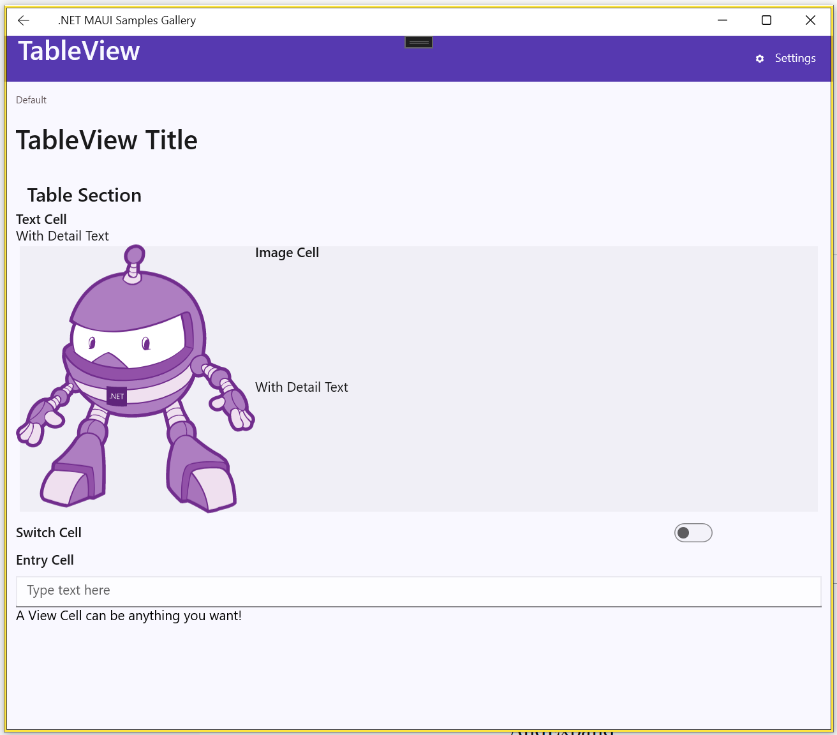837x735 pixels.
Task: Close the .NET MAUI Samples Gallery window
Action: (810, 20)
